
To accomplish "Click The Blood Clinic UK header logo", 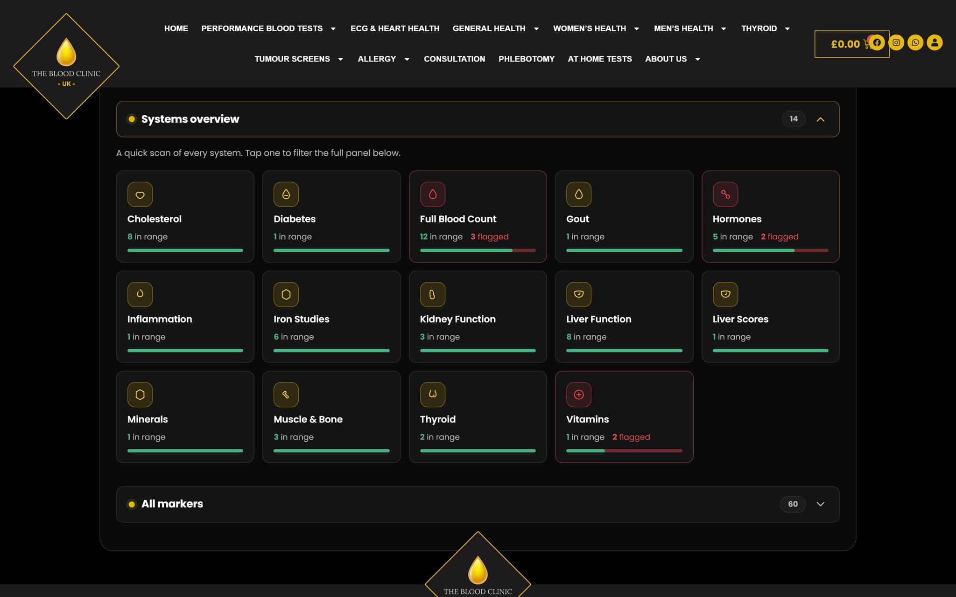I will pyautogui.click(x=66, y=66).
